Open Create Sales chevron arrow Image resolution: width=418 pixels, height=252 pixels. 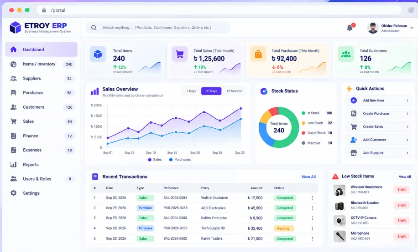408,126
